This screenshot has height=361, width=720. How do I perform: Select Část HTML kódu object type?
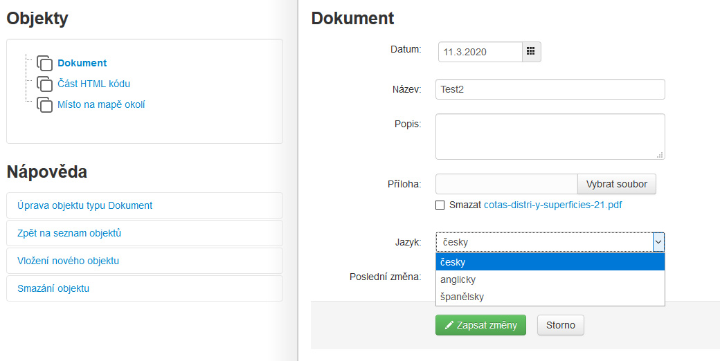(x=93, y=84)
